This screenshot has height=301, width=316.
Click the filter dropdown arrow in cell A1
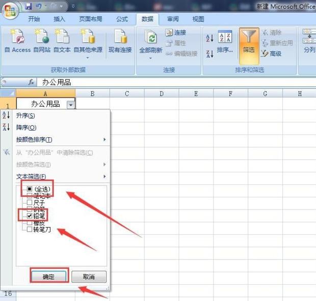pyautogui.click(x=70, y=104)
